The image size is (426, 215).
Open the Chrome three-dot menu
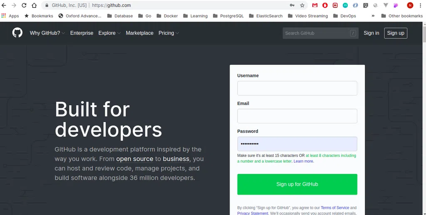coord(420,5)
